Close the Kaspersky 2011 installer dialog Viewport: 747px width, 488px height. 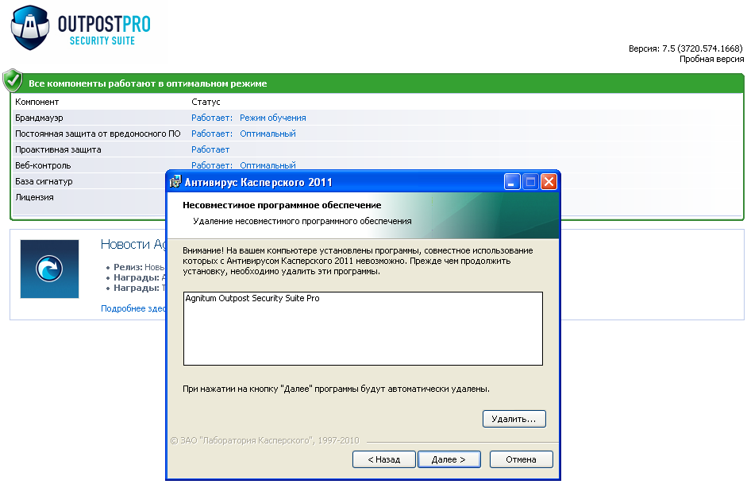click(x=549, y=181)
